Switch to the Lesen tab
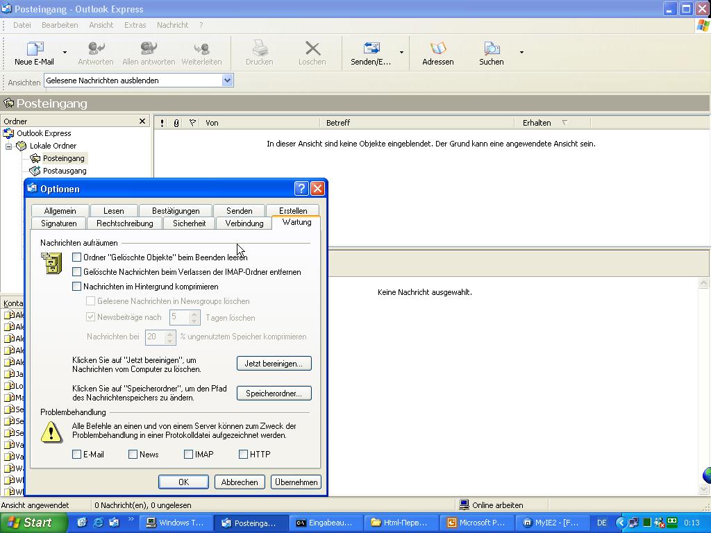The height and width of the screenshot is (533, 711). 113,211
